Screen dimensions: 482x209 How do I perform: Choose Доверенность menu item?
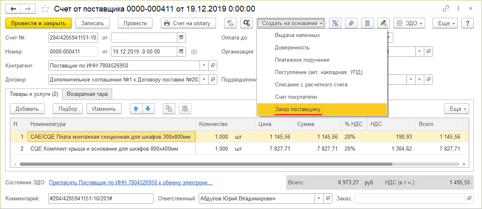tap(322, 48)
